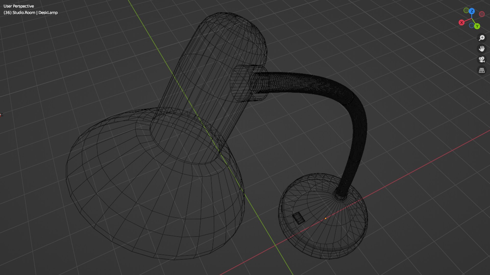Toggle perspective/orthographic grid button
Image resolution: width=490 pixels, height=275 pixels.
tap(482, 71)
